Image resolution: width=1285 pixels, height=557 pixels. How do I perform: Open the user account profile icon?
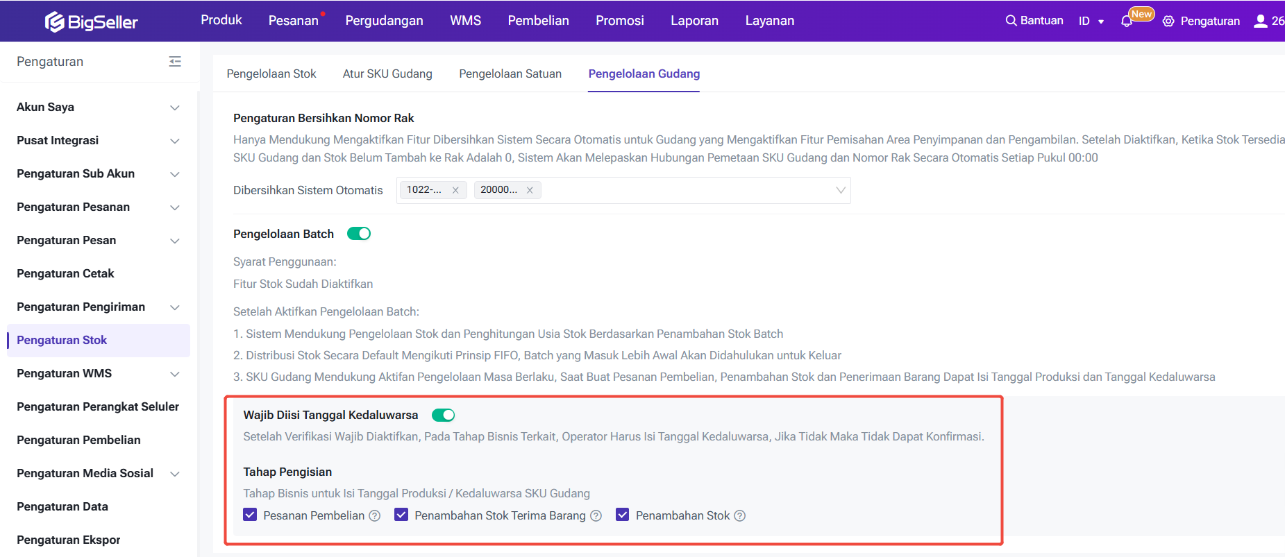1260,21
